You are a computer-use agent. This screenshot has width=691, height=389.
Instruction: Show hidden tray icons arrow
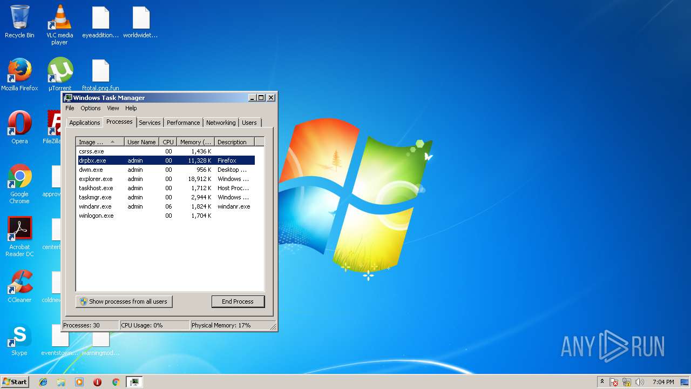coord(602,382)
